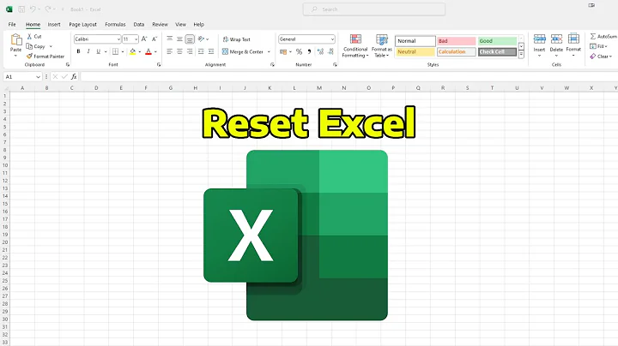Image resolution: width=618 pixels, height=346 pixels.
Task: Click the Insert Function fx icon
Action: click(x=74, y=77)
